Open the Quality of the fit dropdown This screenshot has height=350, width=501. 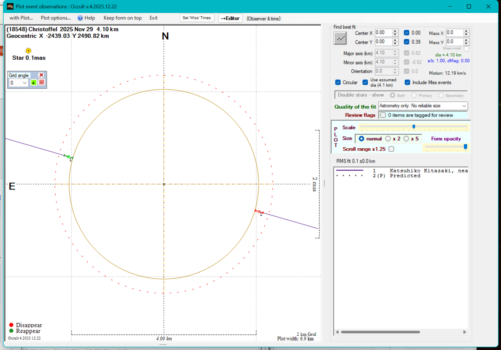tap(464, 106)
